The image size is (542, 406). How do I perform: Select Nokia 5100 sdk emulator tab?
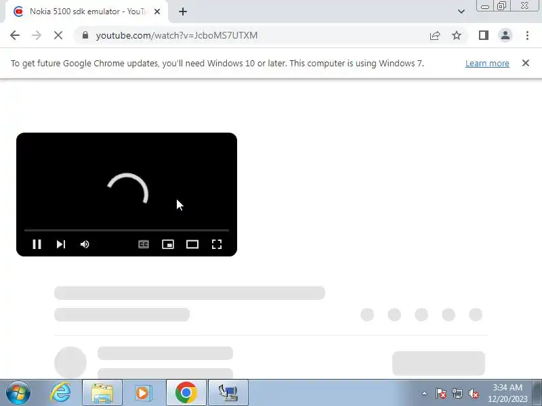[x=85, y=12]
